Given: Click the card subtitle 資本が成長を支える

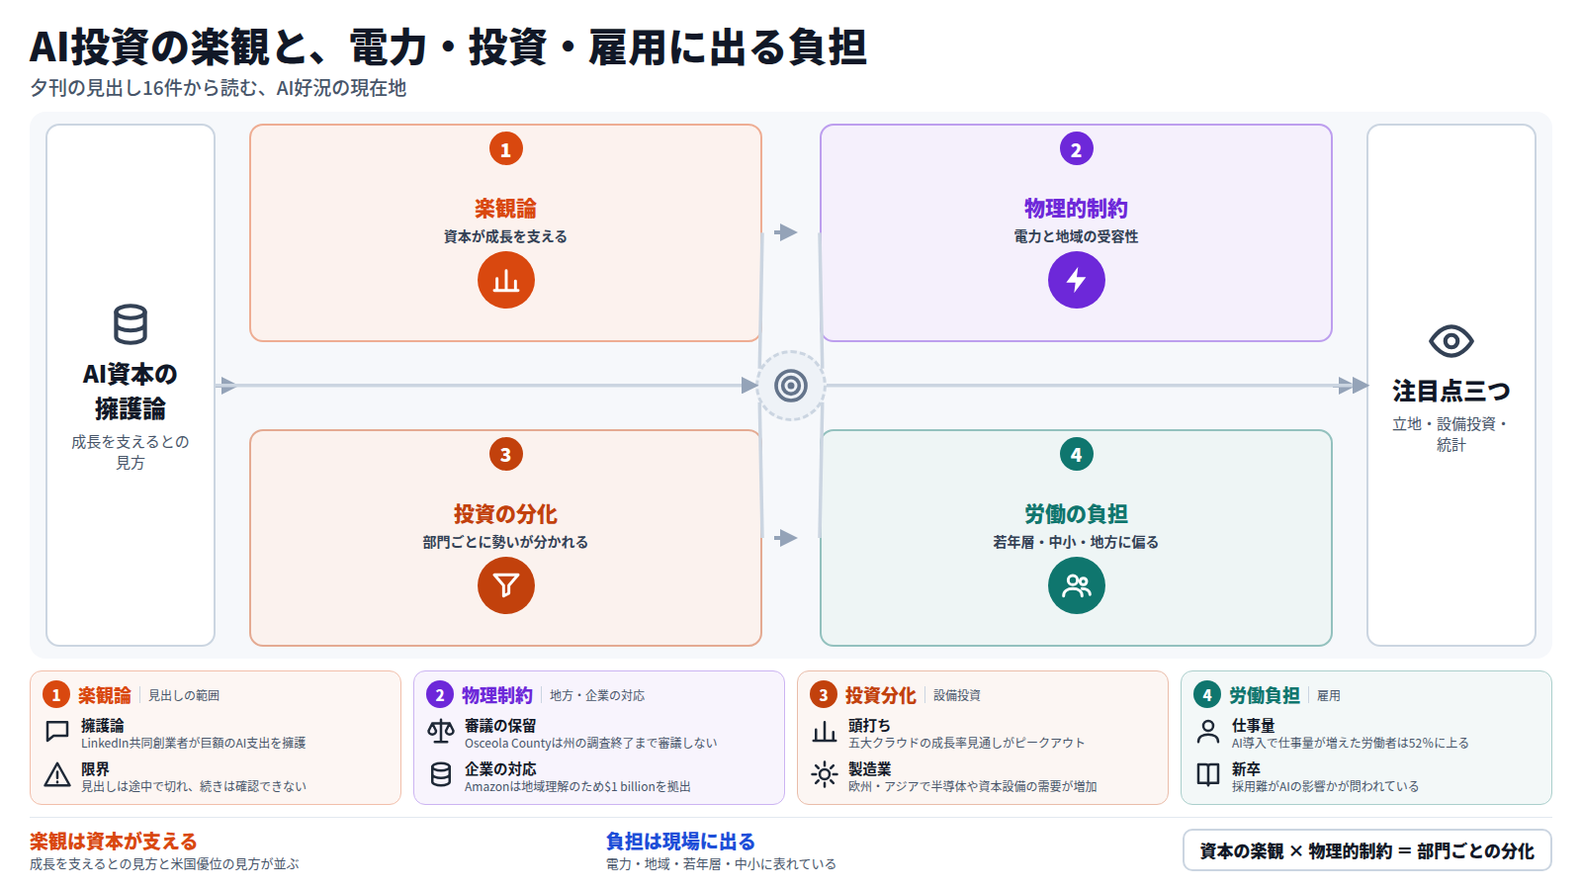Looking at the screenshot, I should click(505, 236).
